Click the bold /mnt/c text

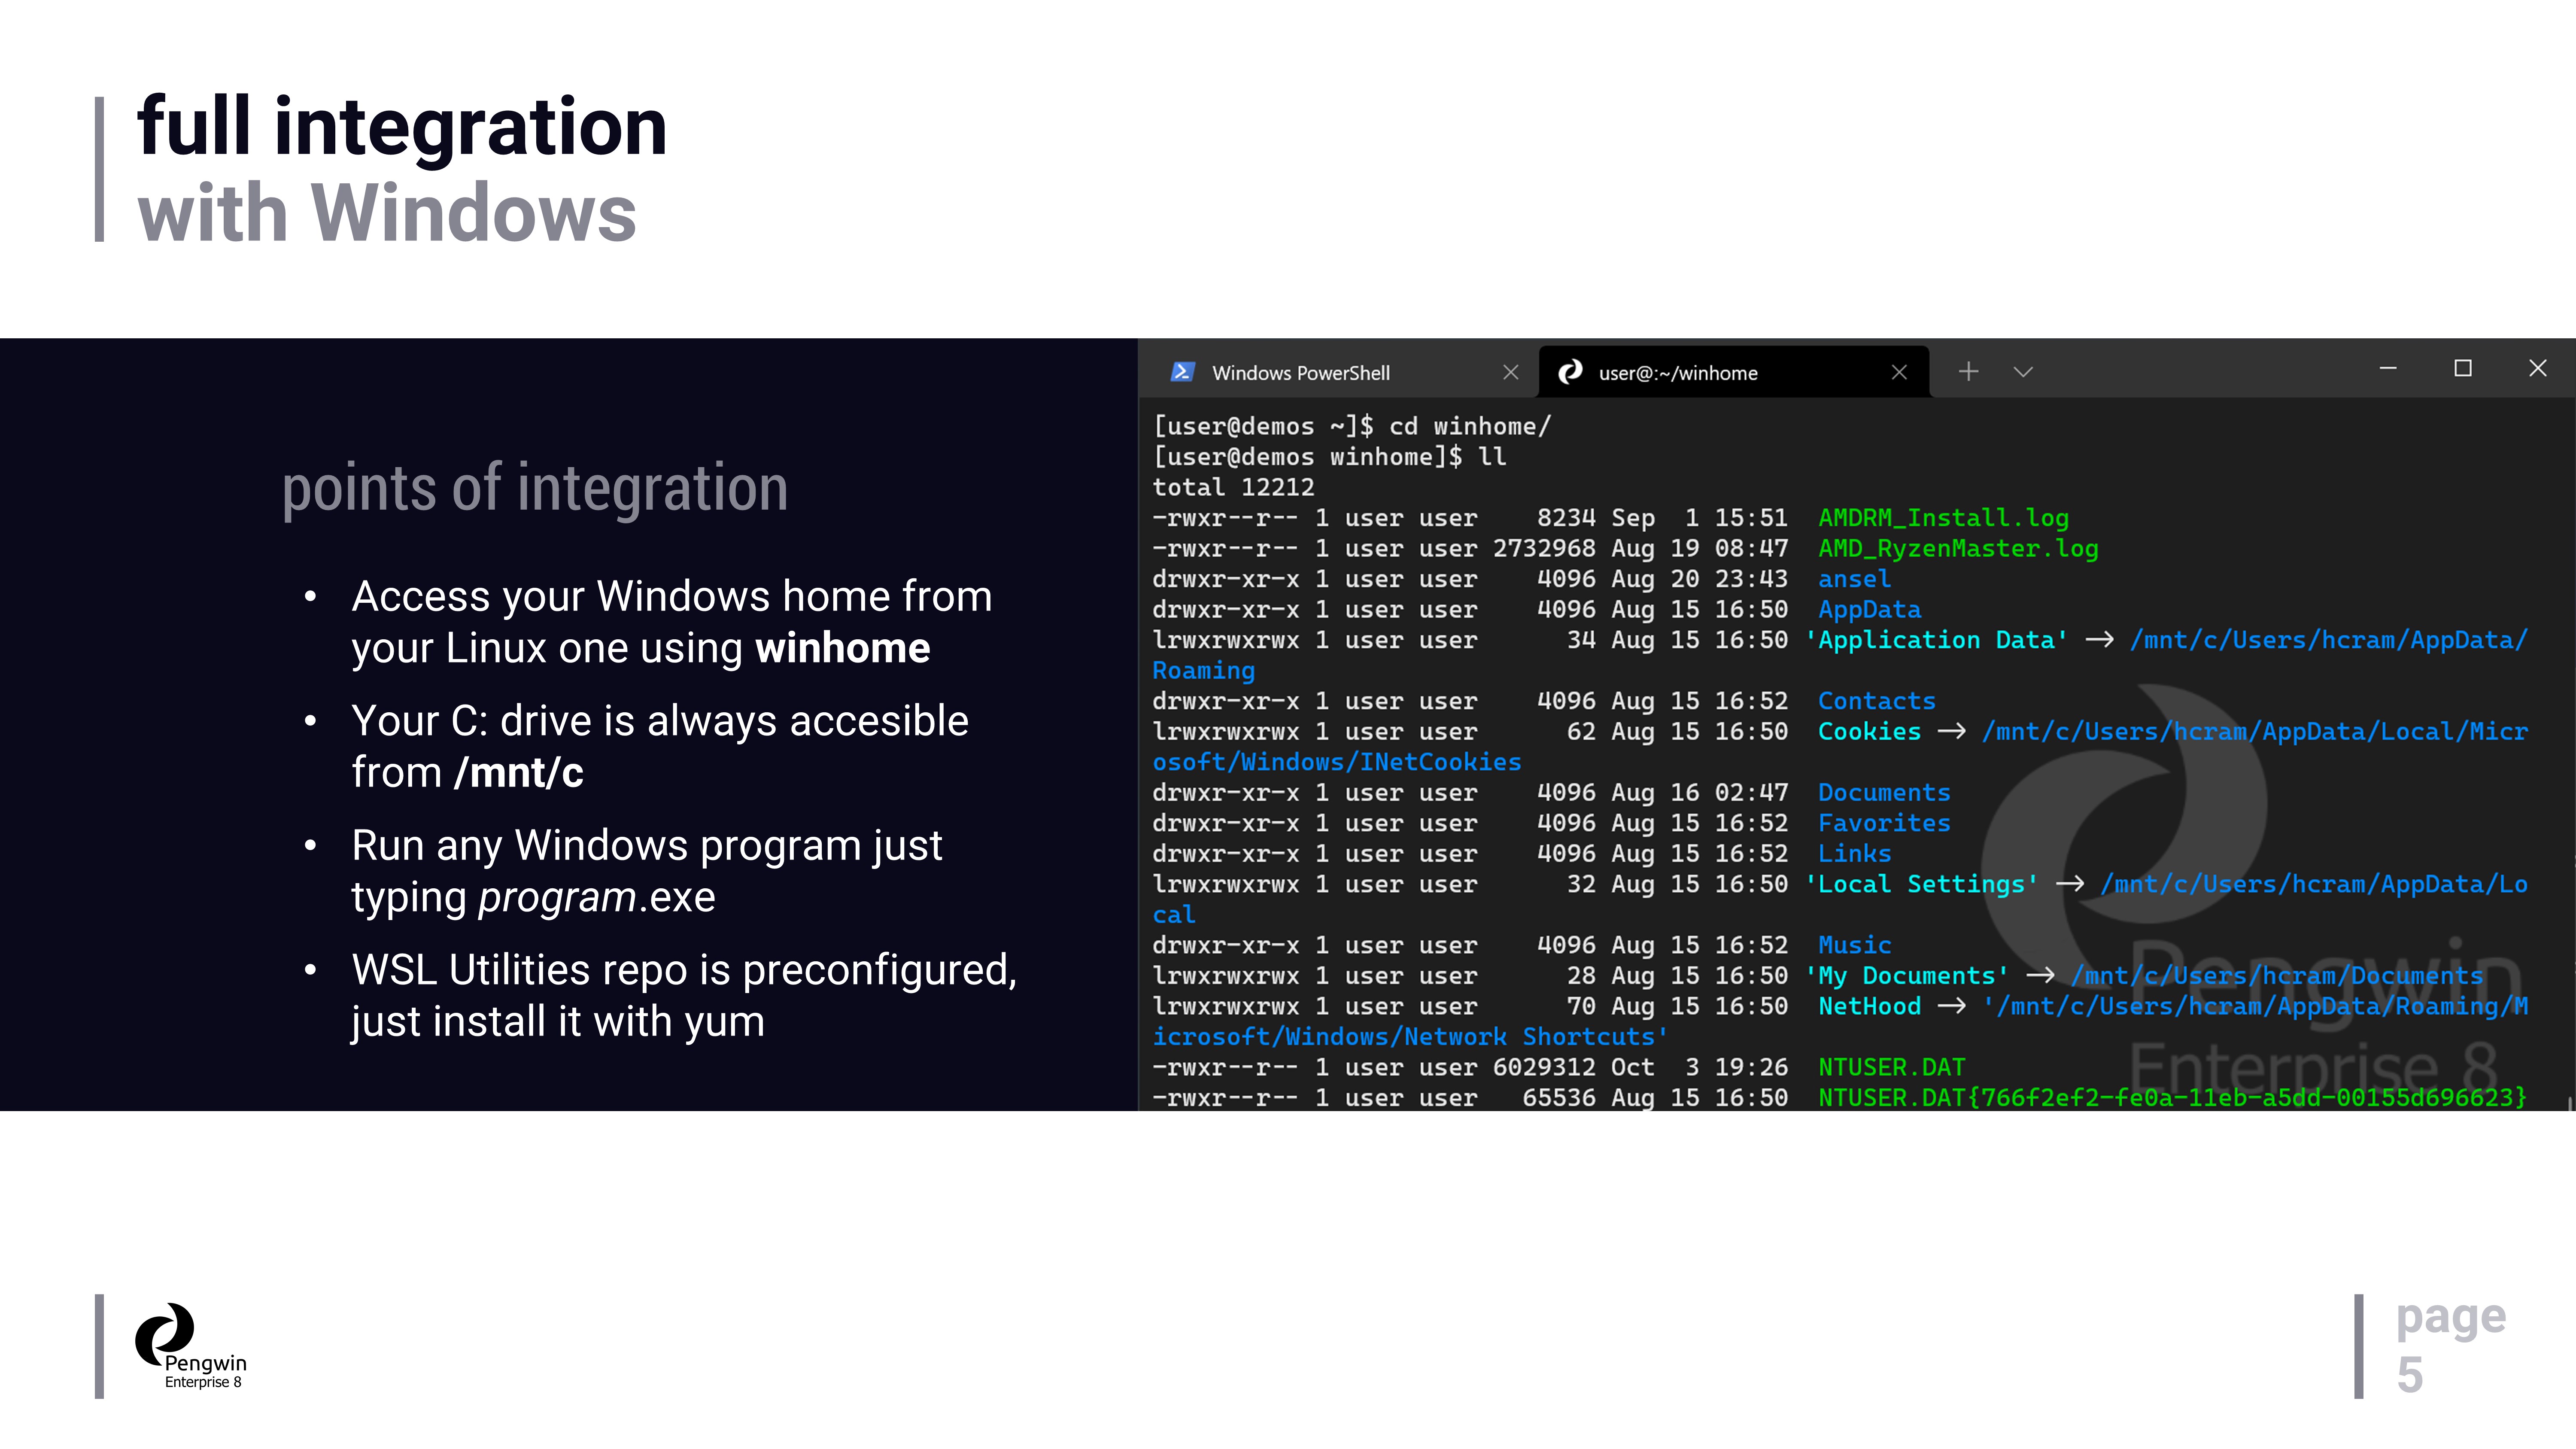coord(518,773)
